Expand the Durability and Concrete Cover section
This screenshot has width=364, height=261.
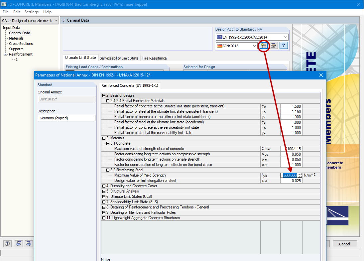pyautogui.click(x=104, y=186)
